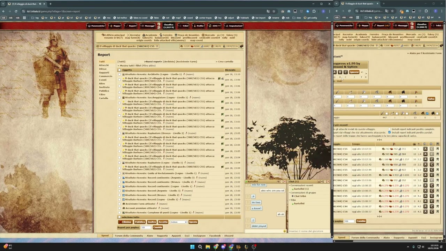Open the Archivio report folder
446x251 pixels.
(x=169, y=62)
